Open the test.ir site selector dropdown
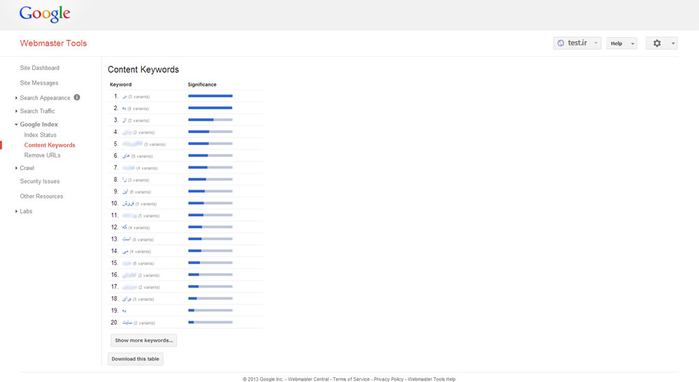 coord(577,43)
